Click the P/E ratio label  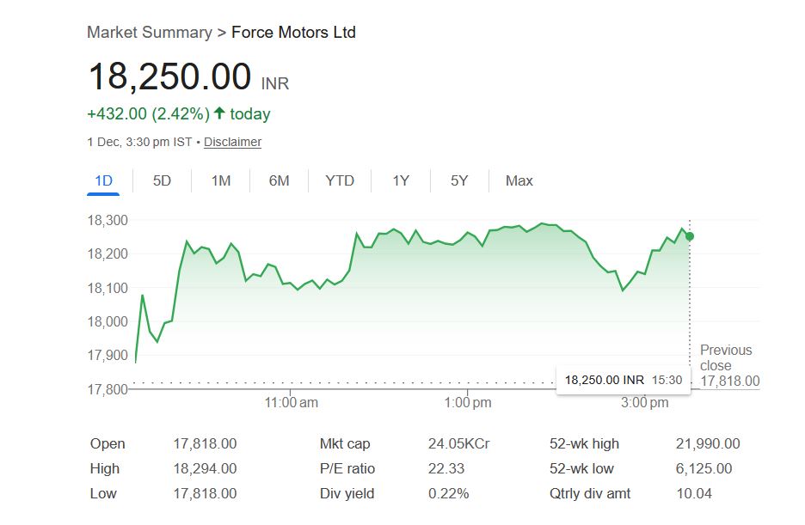coord(347,468)
